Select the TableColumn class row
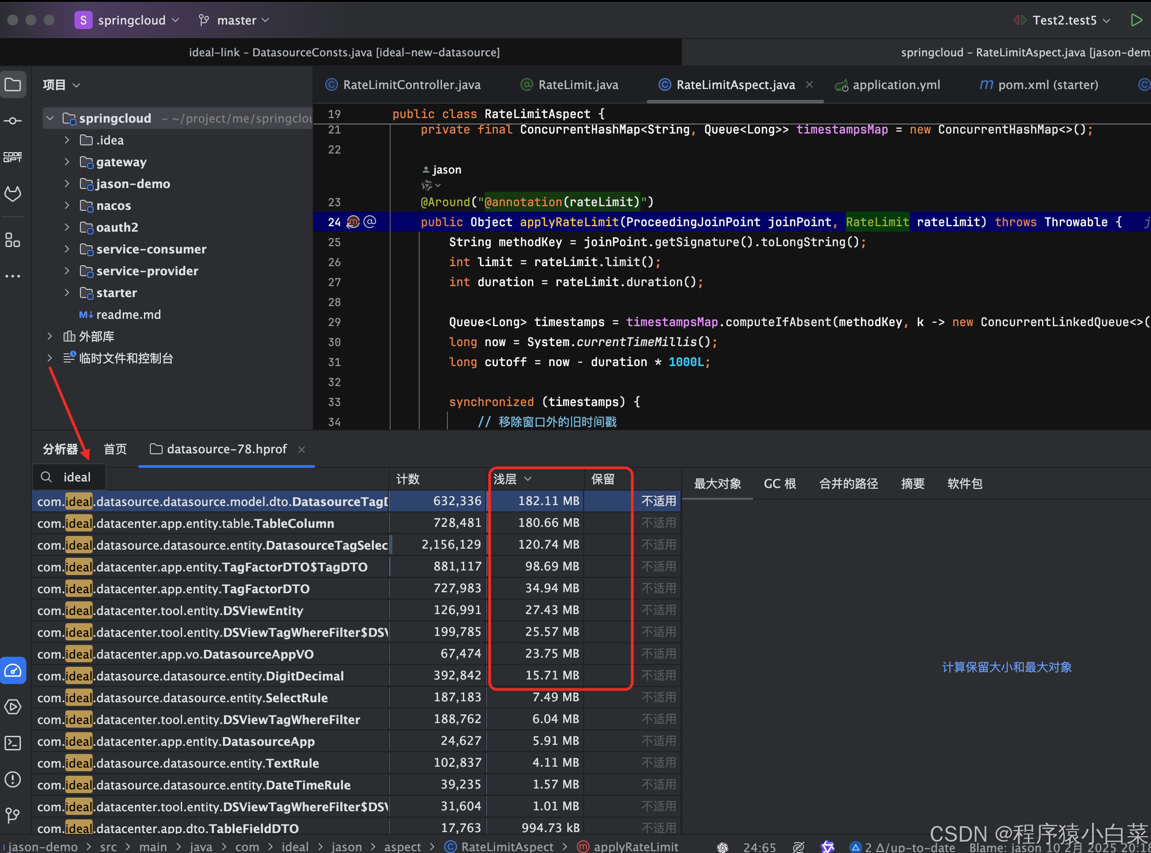1151x853 pixels. point(207,523)
